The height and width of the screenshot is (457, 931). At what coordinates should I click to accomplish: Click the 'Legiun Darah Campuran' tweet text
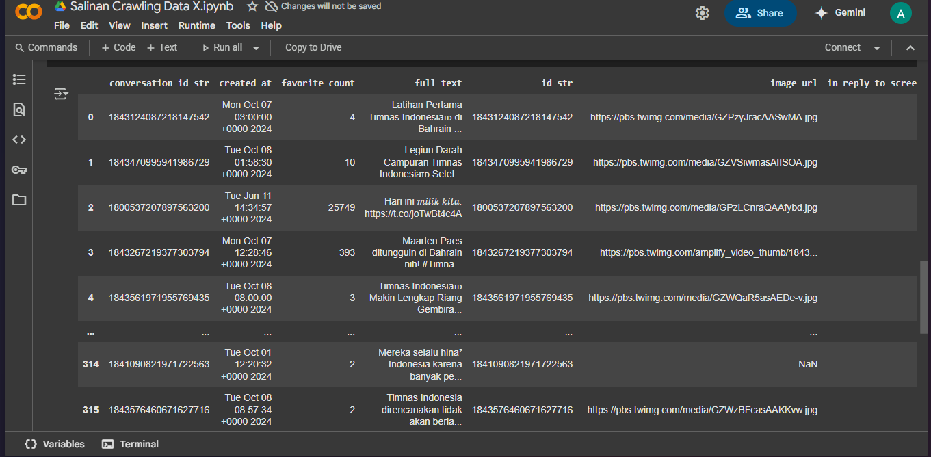coord(421,162)
